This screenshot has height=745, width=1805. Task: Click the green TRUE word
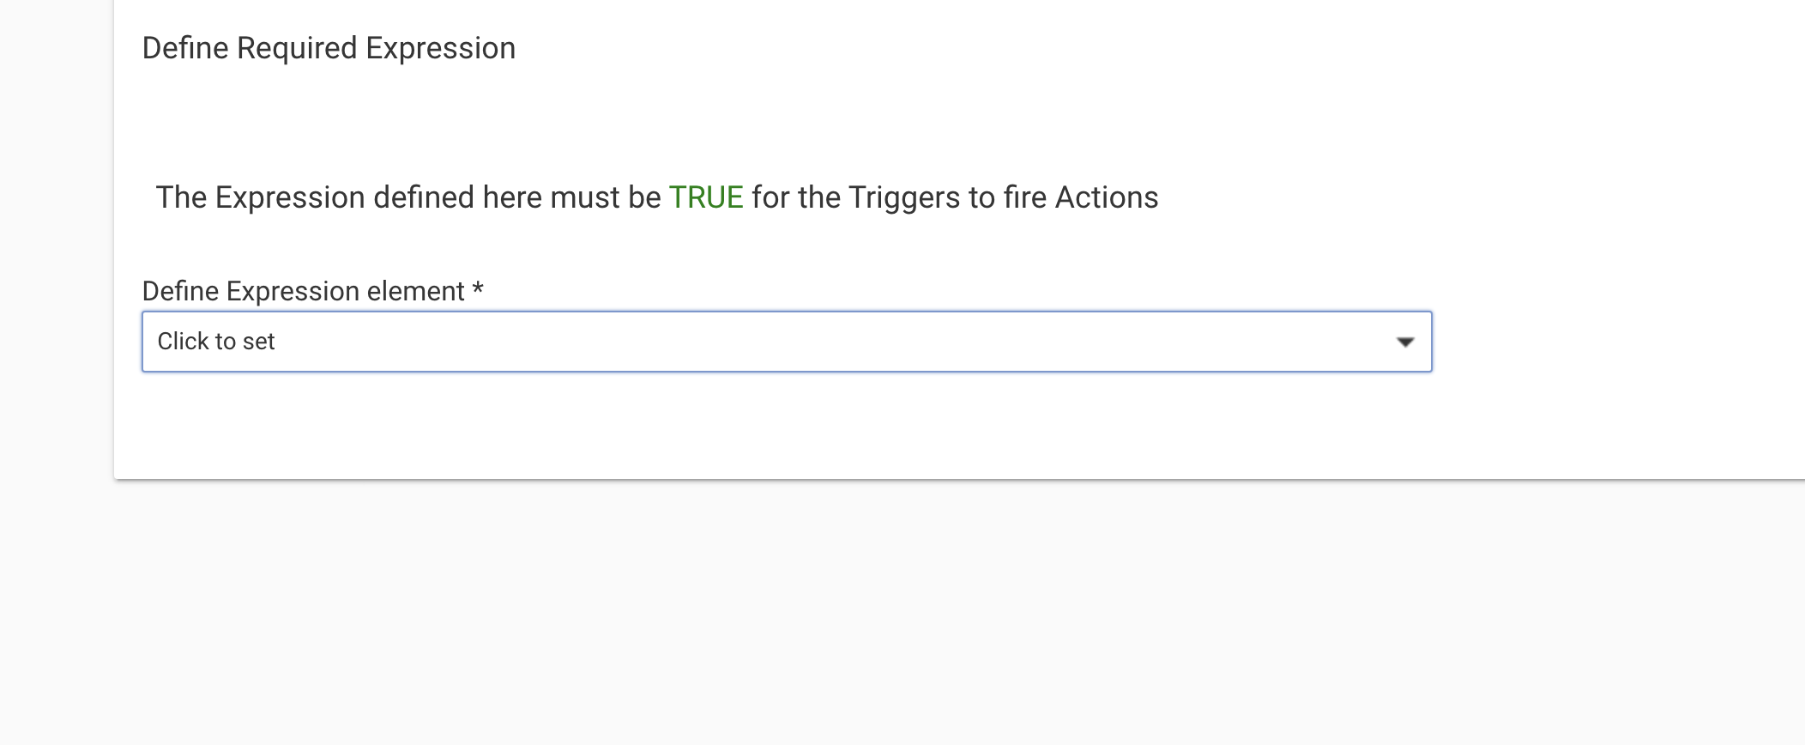pyautogui.click(x=705, y=197)
